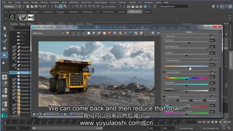Expand the Rock:opp node in outliner
Screen dimensions: 233x131
[14, 112]
